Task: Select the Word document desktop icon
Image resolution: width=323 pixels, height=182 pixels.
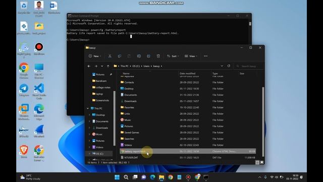Action: (x=54, y=8)
